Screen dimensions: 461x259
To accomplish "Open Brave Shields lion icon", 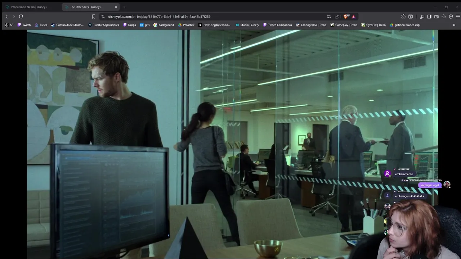I will coord(346,17).
